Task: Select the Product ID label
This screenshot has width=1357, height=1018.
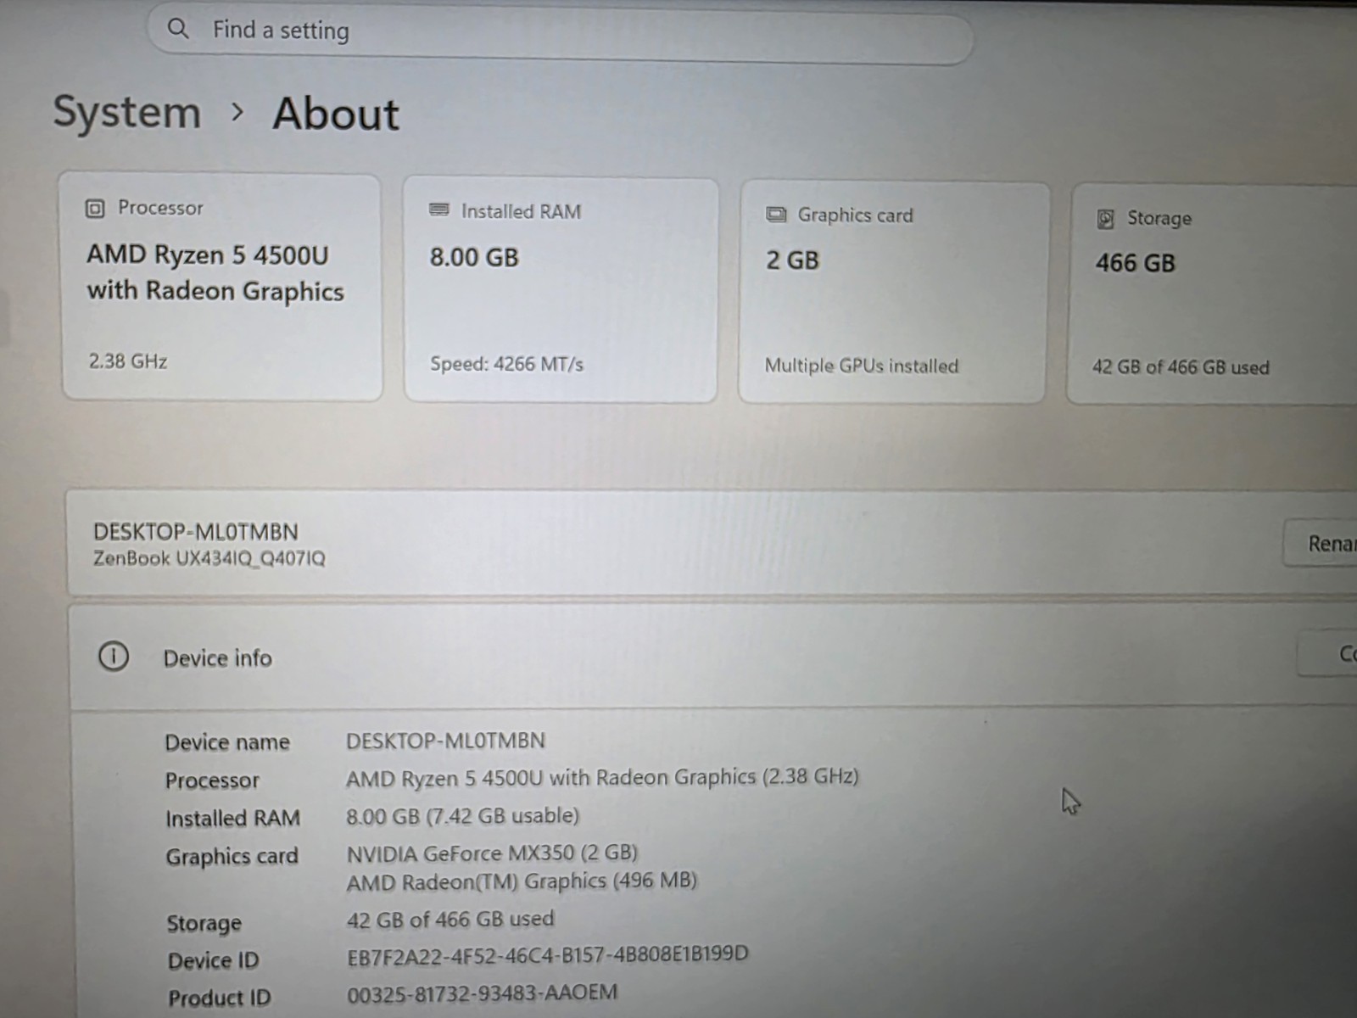Action: point(220,998)
